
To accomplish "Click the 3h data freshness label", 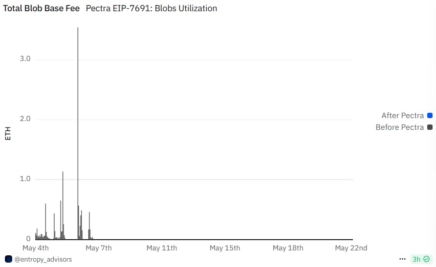I will tap(416, 259).
